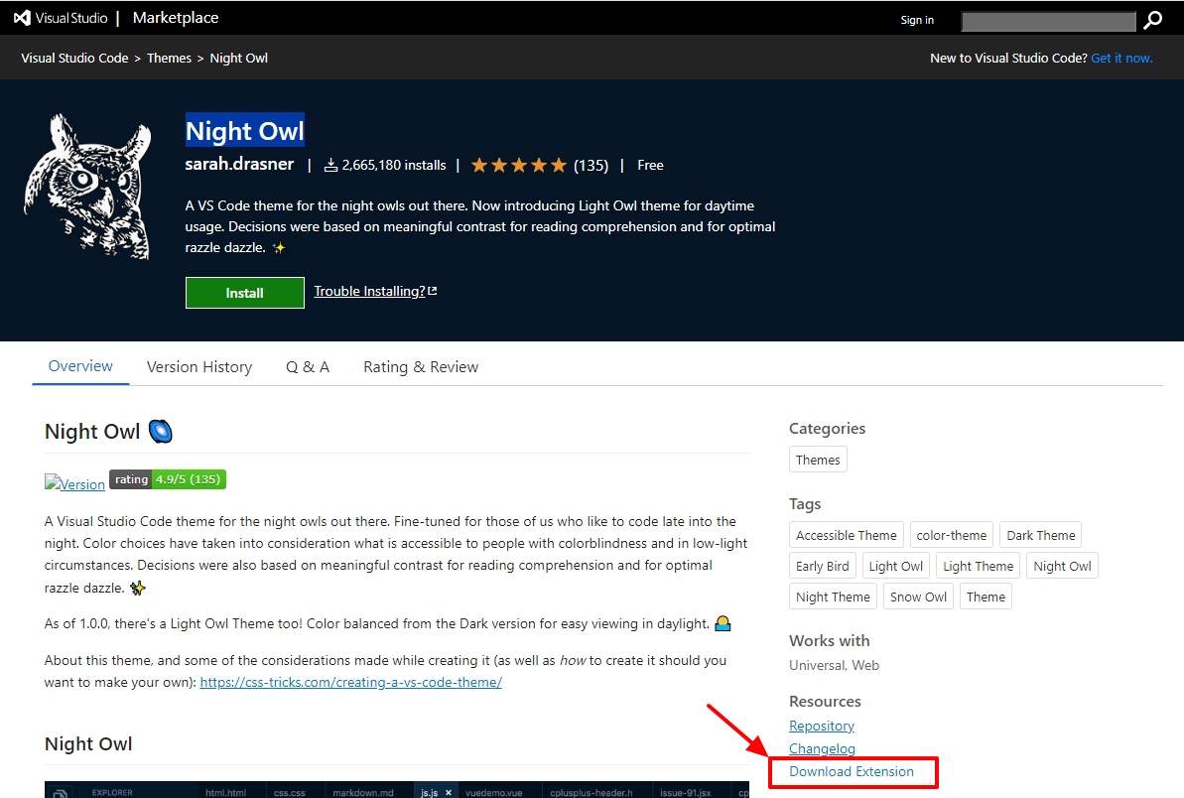The width and height of the screenshot is (1184, 798).
Task: Click the Light Theme tag
Action: pos(978,566)
